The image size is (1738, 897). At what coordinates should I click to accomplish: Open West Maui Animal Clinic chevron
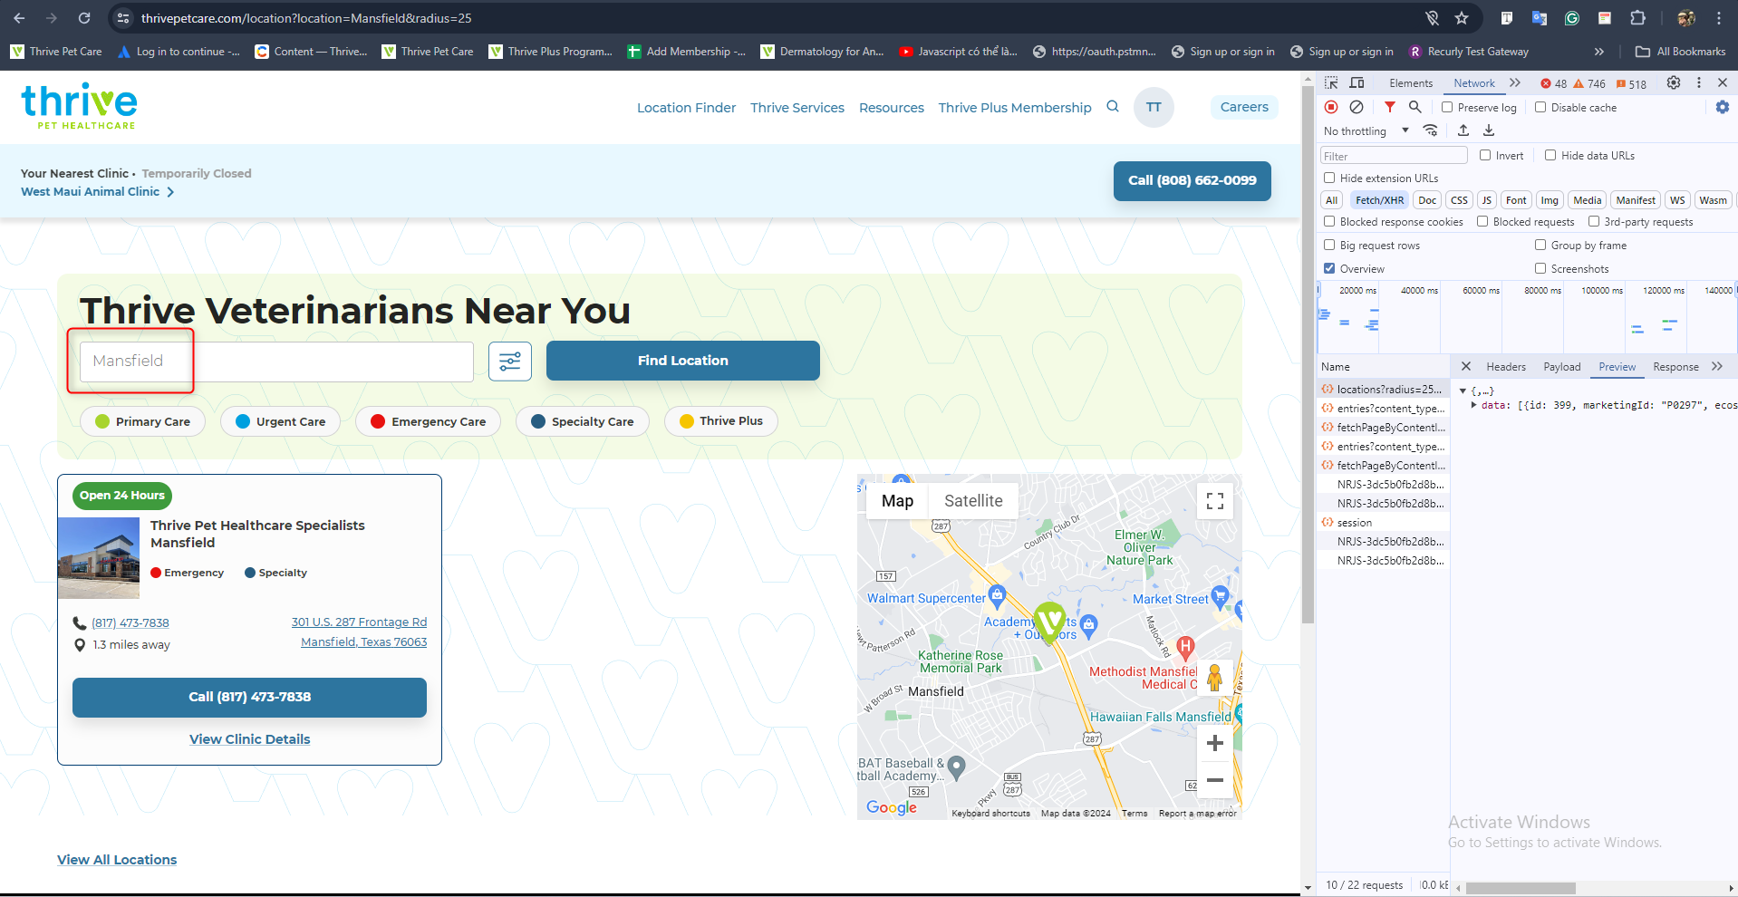[x=170, y=192]
